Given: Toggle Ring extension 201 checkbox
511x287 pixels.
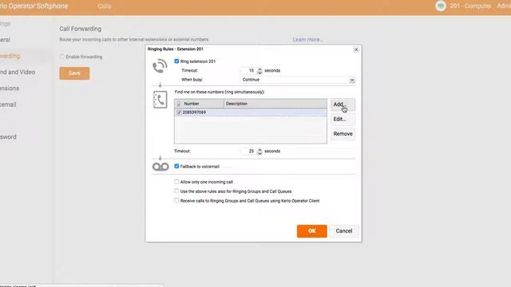Looking at the screenshot, I should point(176,61).
